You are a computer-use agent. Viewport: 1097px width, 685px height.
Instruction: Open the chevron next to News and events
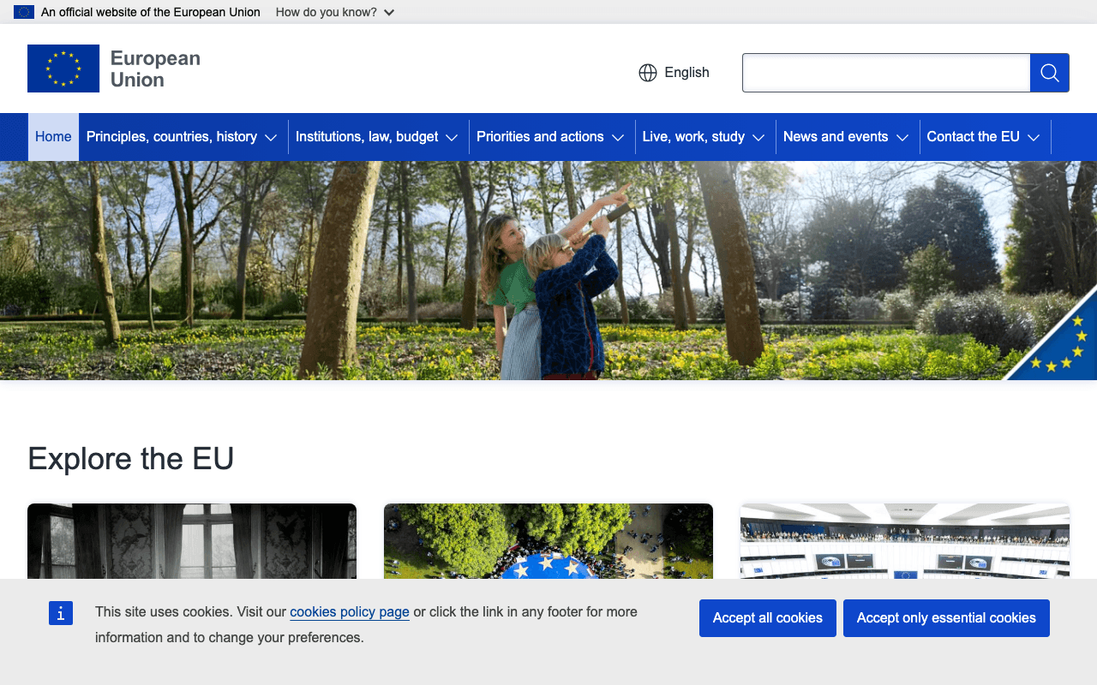pyautogui.click(x=902, y=137)
